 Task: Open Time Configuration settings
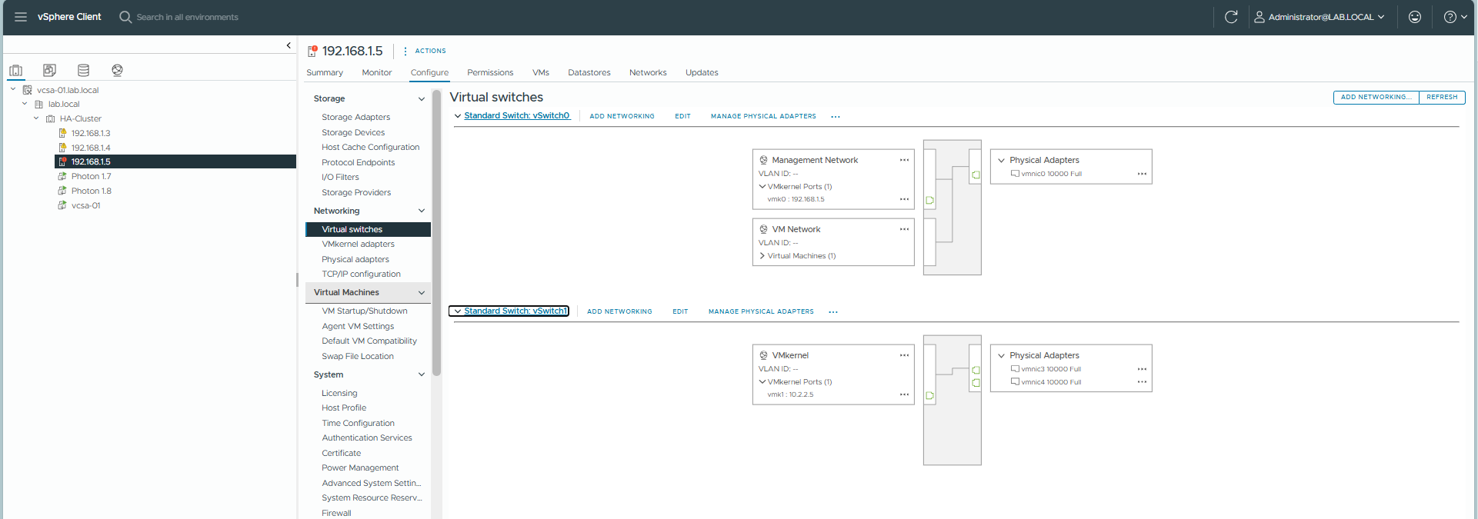(358, 423)
